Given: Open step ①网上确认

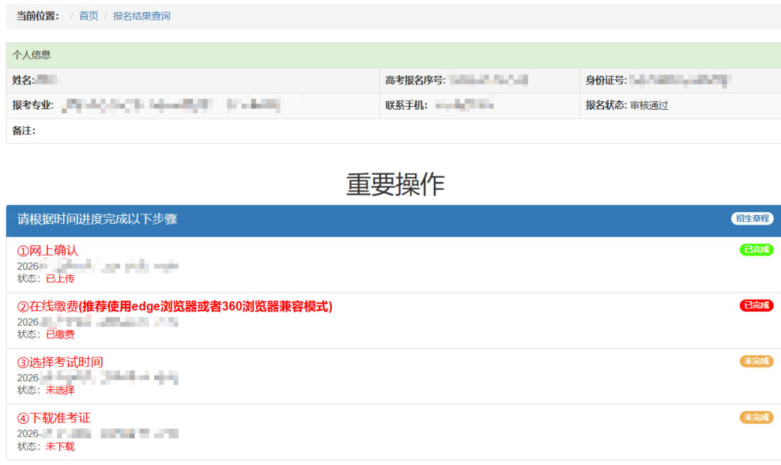Looking at the screenshot, I should point(48,251).
